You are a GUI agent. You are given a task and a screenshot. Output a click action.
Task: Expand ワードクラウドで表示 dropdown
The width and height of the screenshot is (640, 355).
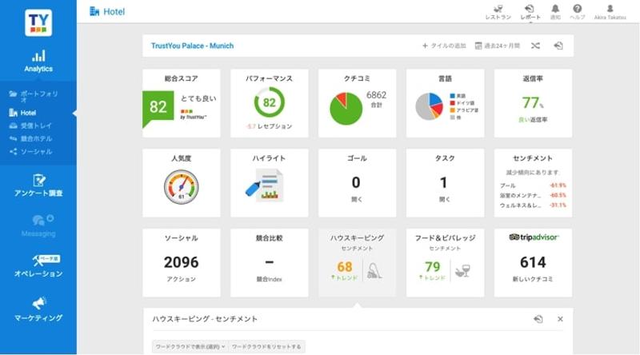coord(190,346)
